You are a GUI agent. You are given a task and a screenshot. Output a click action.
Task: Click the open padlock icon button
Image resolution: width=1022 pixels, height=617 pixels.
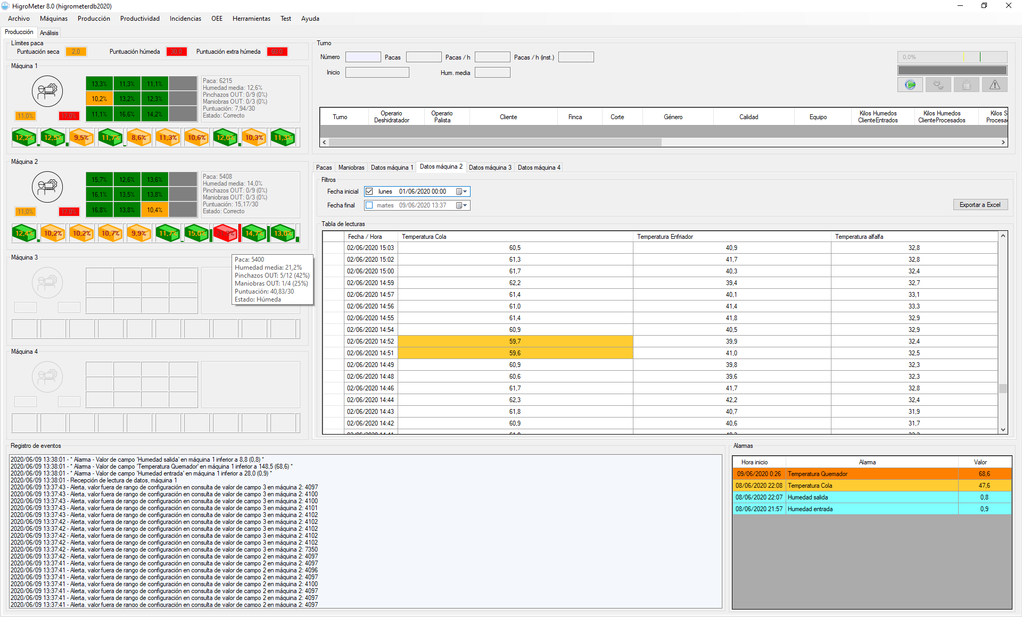click(967, 85)
